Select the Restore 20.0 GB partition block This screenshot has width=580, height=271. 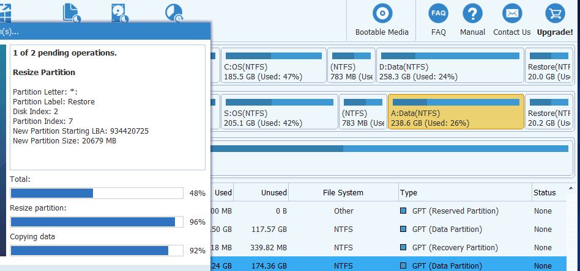pos(549,65)
